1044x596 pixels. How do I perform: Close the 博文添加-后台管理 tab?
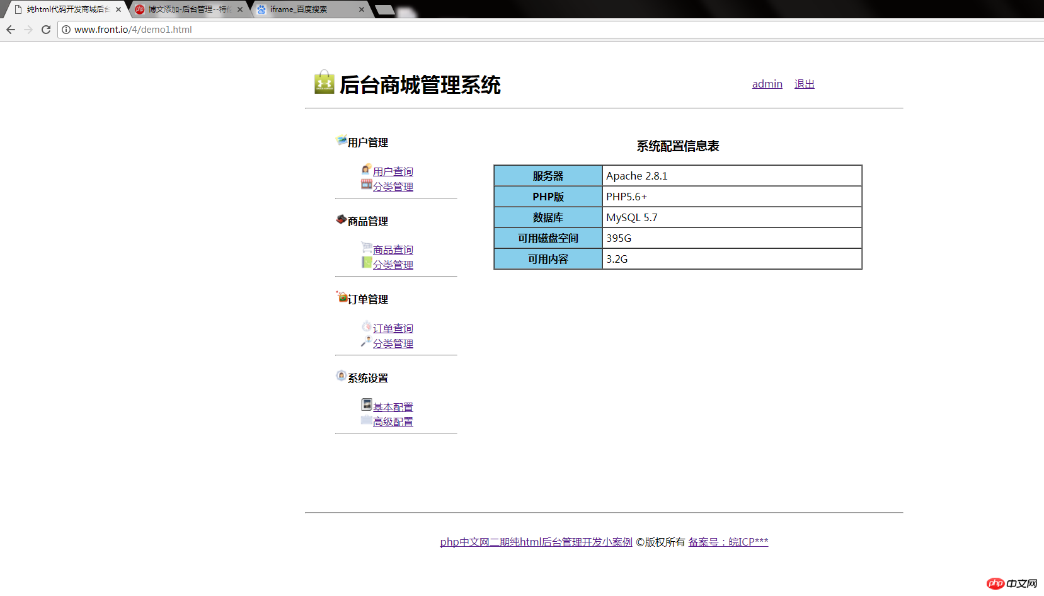[x=240, y=9]
